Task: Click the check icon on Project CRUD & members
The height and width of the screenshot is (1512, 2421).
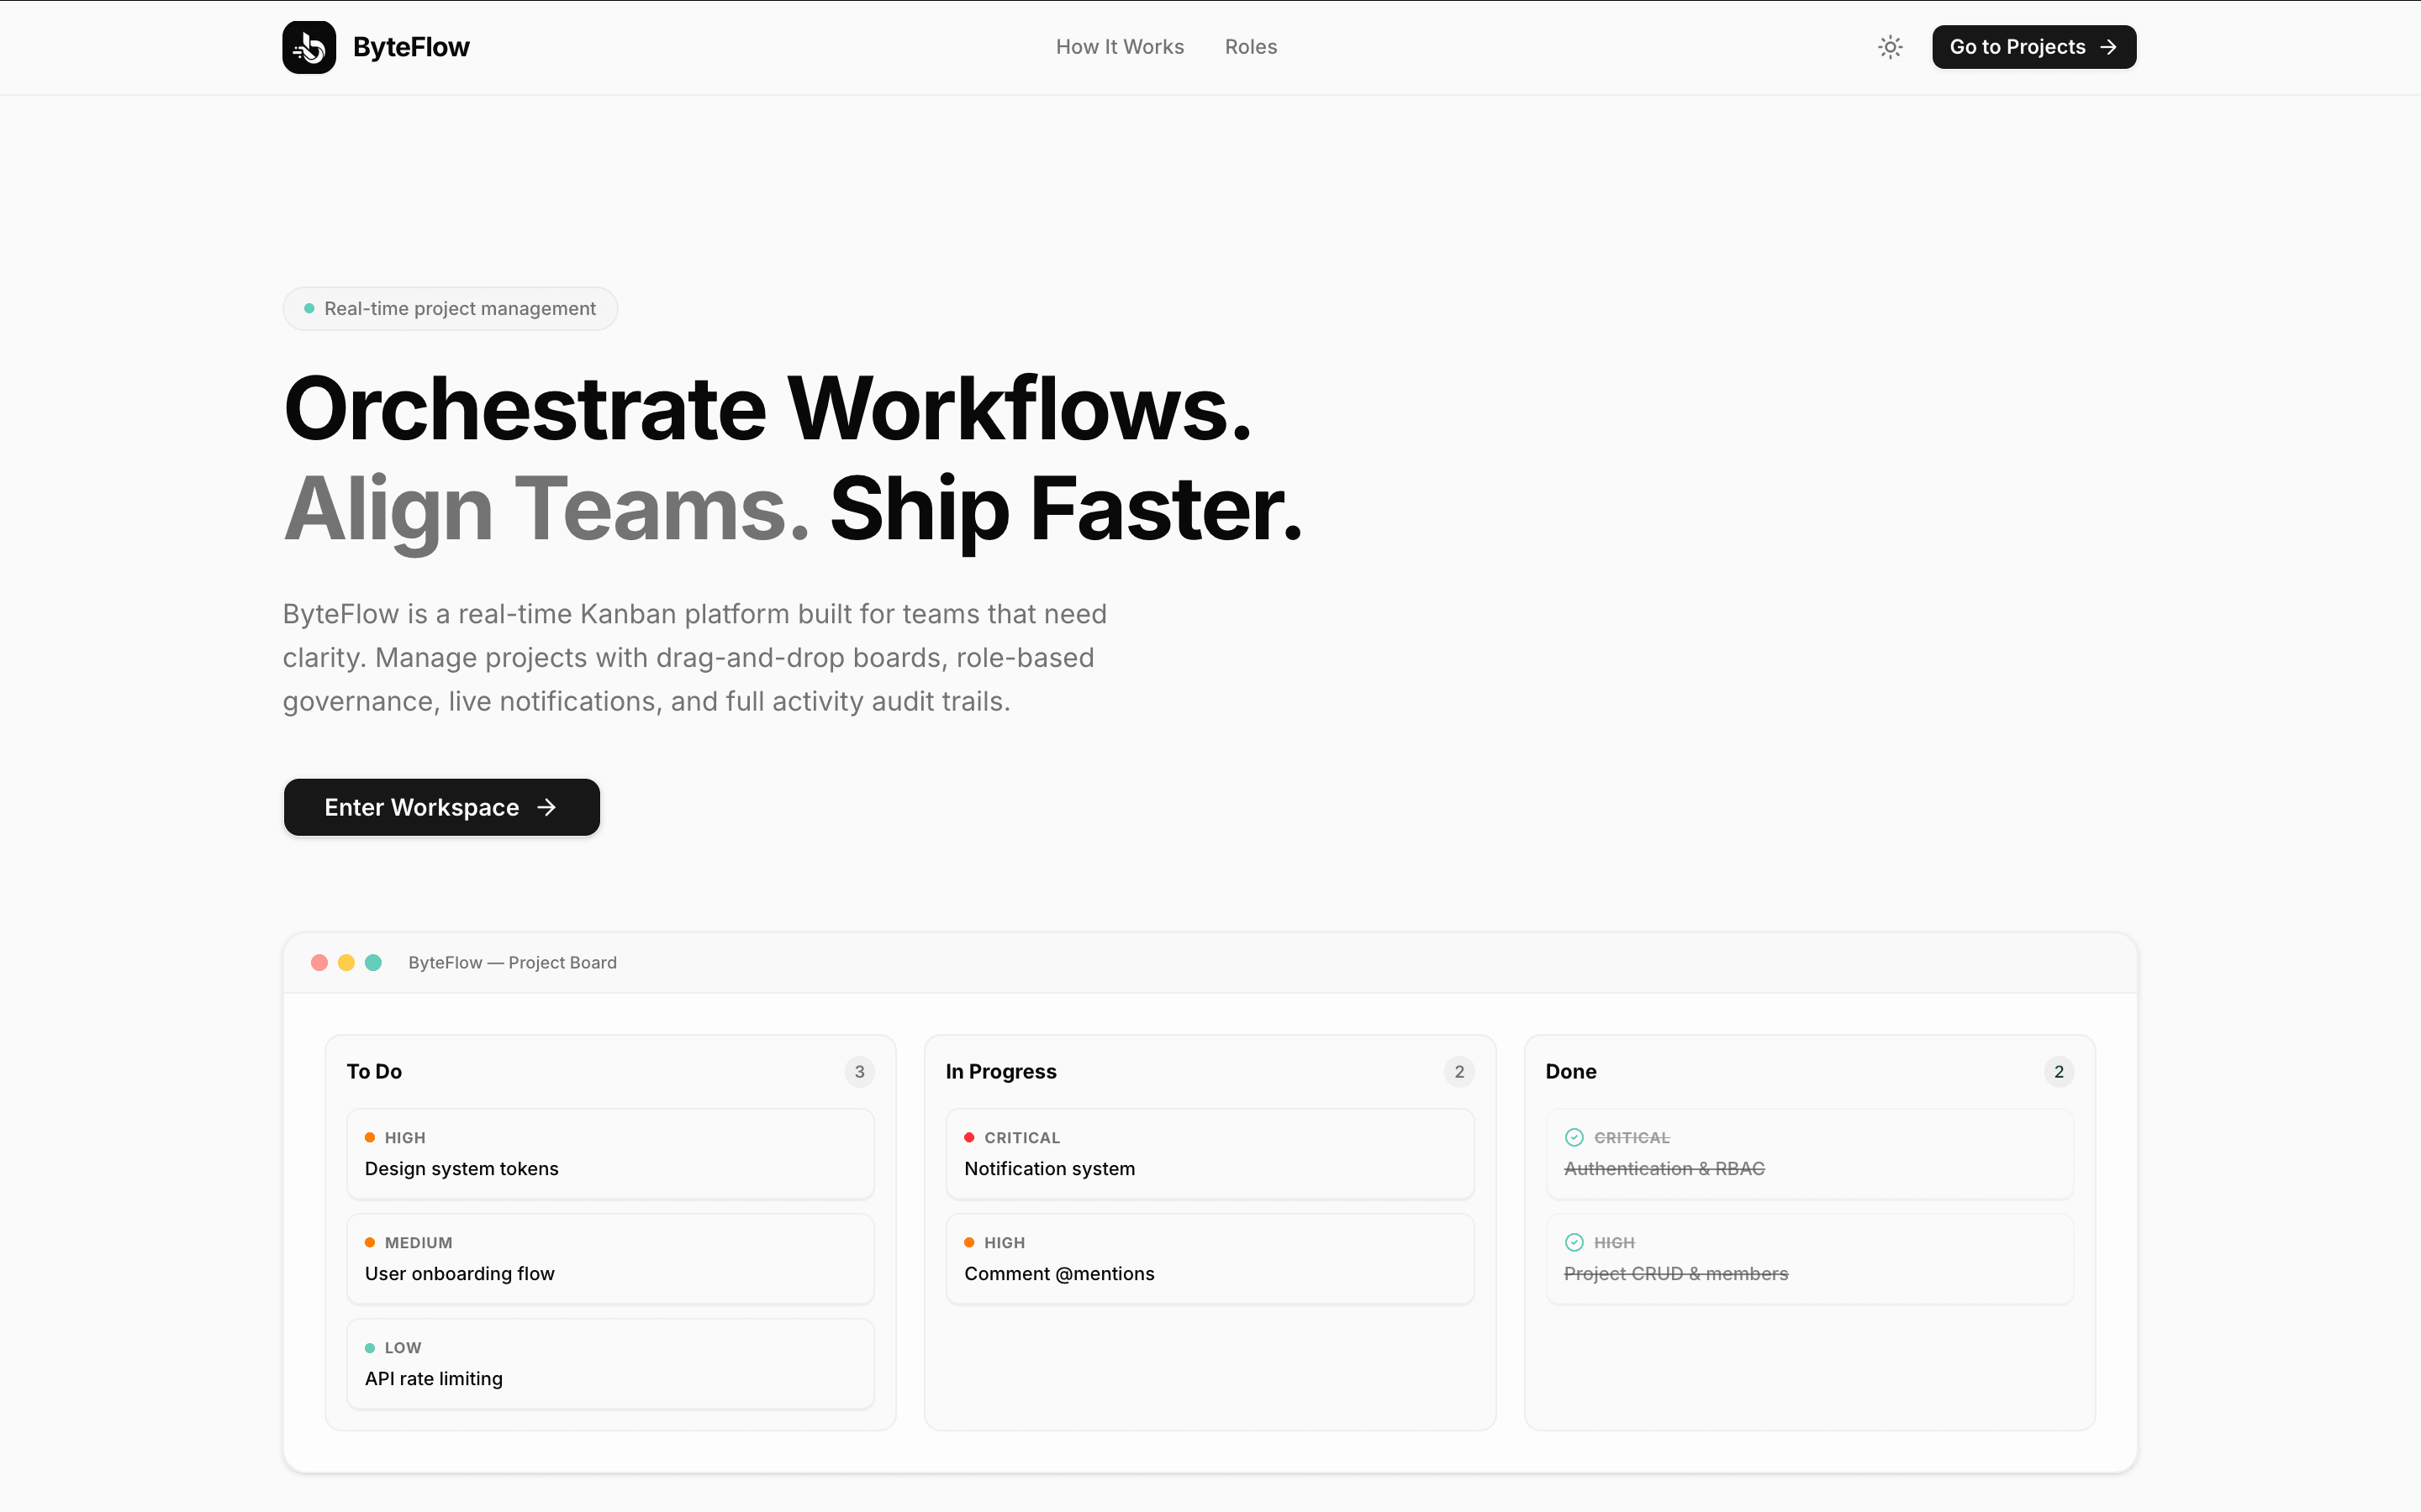Action: (1574, 1242)
